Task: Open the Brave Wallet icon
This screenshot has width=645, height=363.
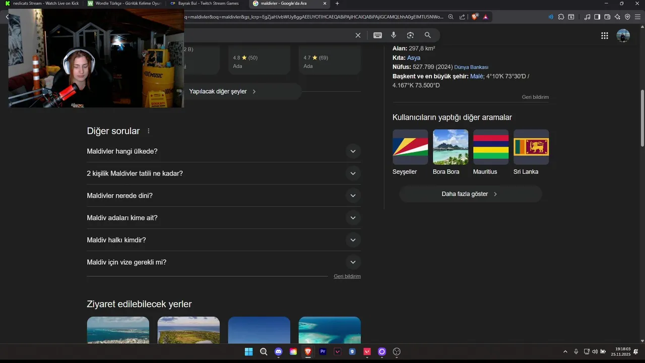Action: [607, 17]
